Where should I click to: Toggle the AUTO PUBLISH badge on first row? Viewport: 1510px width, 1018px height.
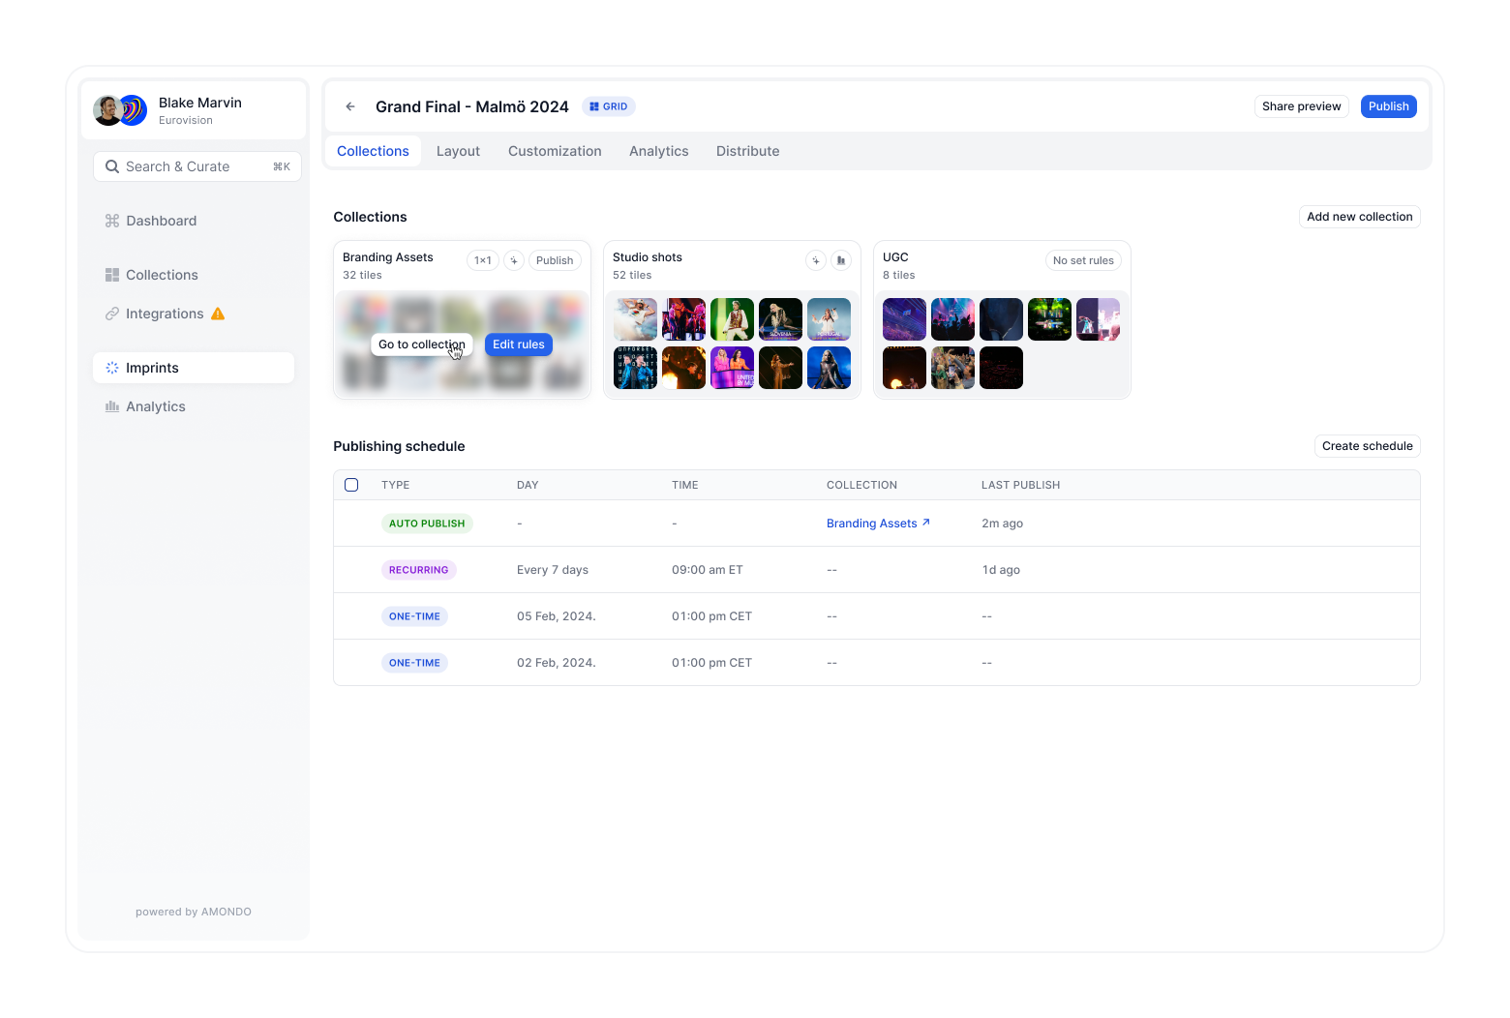tap(427, 523)
